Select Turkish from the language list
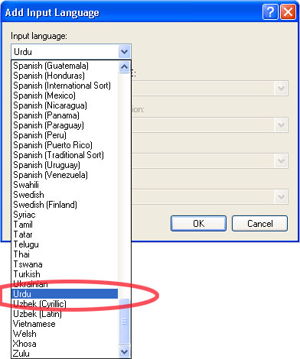This screenshot has height=359, width=300. [65, 274]
